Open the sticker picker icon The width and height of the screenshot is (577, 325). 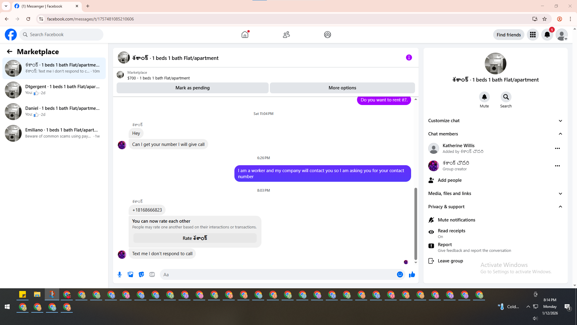pyautogui.click(x=141, y=274)
